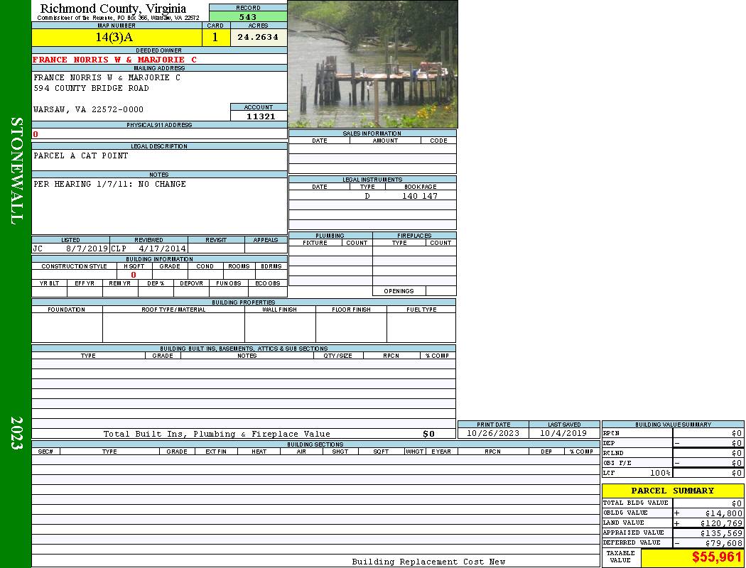Select the H SQFT value 0
The height and width of the screenshot is (568, 746).
pyautogui.click(x=134, y=275)
